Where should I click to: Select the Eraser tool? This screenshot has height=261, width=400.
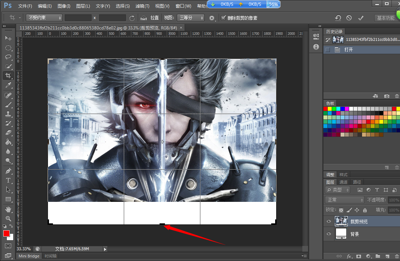8,132
